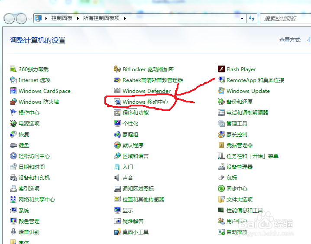Open the 轻松访问中心 link
The height and width of the screenshot is (244, 311).
pos(34,156)
